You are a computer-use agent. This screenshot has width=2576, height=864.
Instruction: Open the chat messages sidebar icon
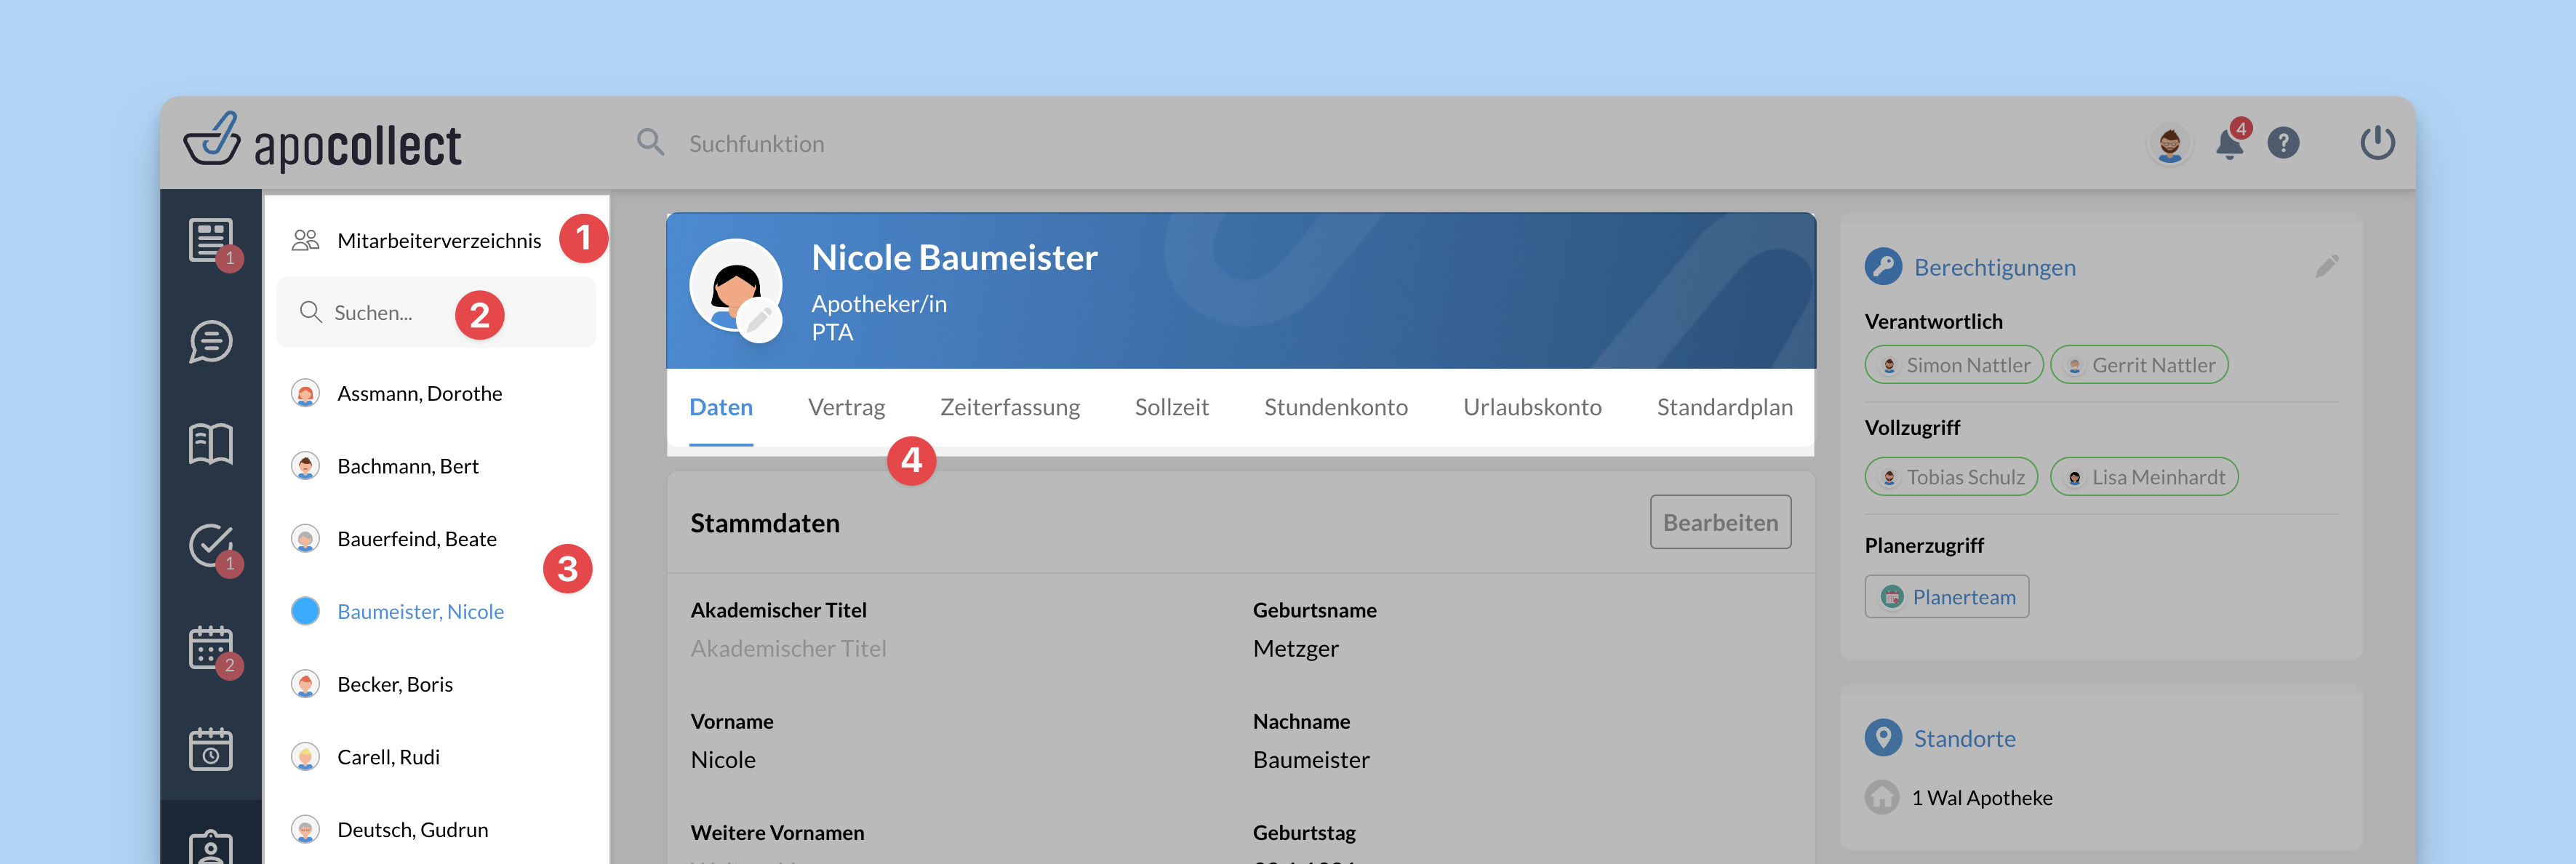(x=211, y=342)
